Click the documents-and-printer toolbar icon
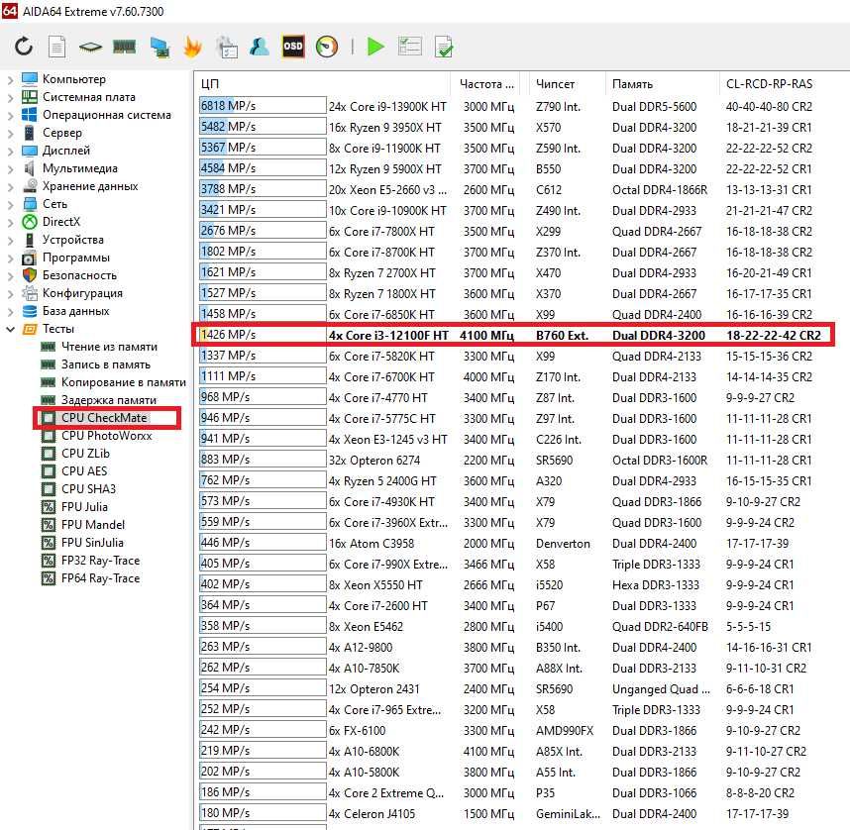This screenshot has height=830, width=850. [227, 48]
